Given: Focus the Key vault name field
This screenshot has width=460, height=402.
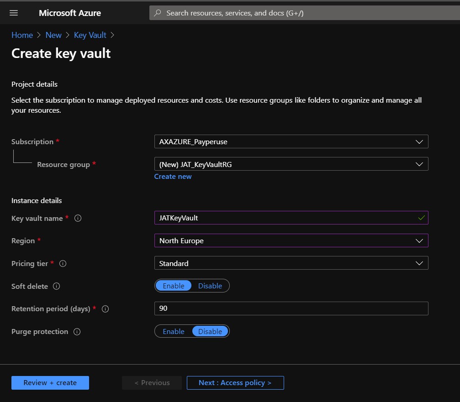Looking at the screenshot, I should pos(291,218).
